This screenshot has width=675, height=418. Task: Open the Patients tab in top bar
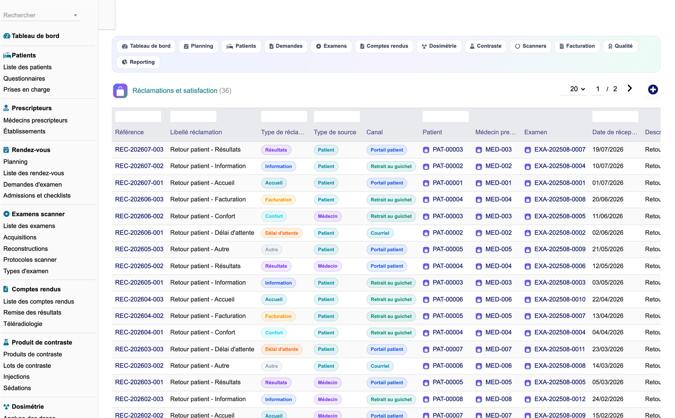pos(242,46)
